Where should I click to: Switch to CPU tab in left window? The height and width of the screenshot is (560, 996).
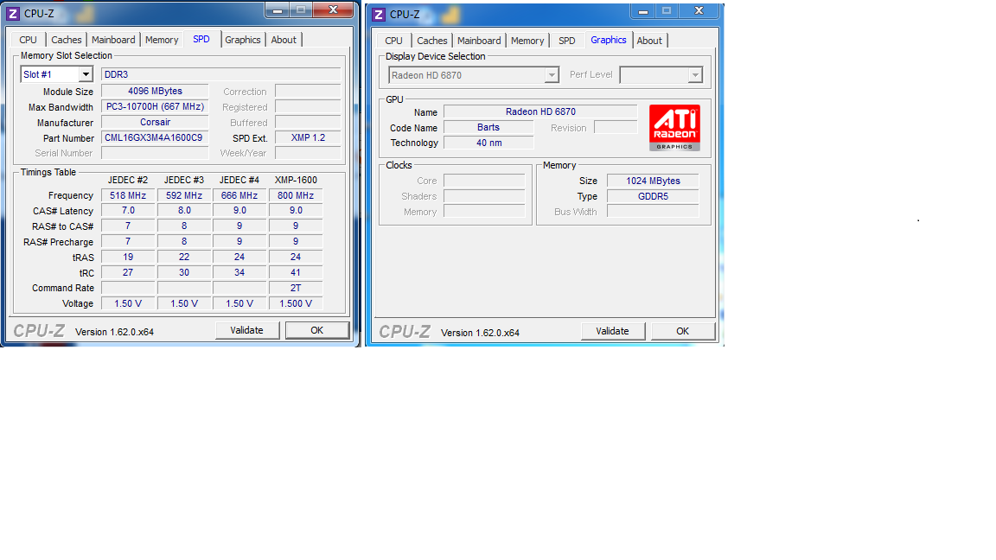[x=28, y=40]
